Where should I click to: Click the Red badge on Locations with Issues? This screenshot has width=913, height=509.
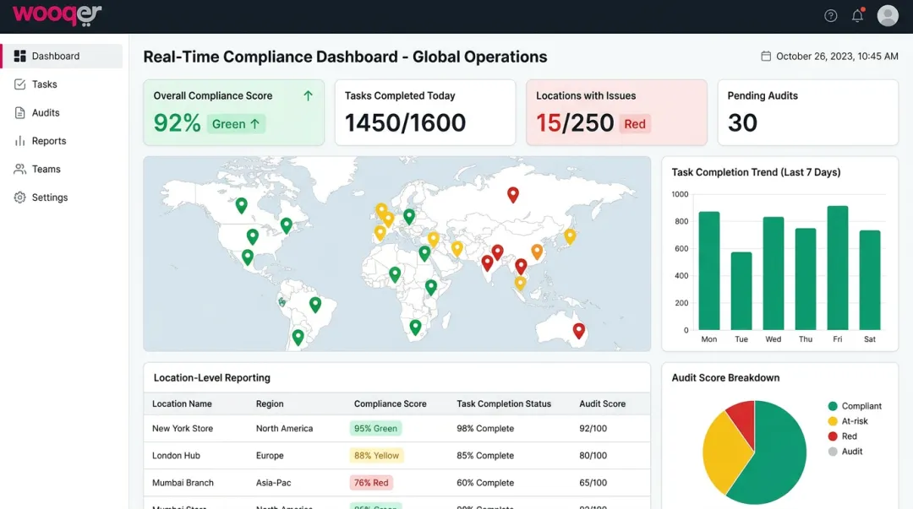(635, 124)
